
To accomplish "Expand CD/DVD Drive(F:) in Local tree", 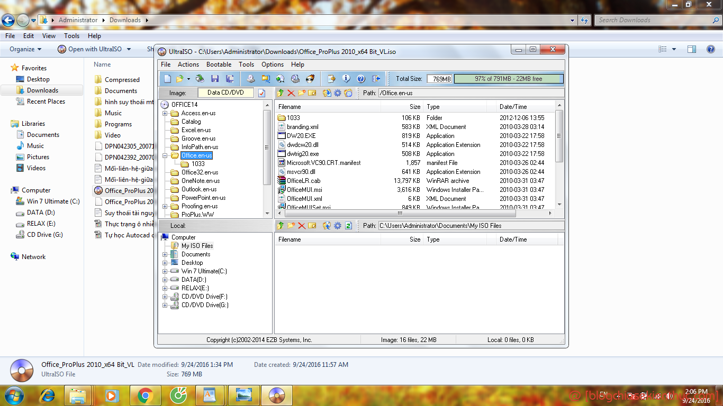I will (x=165, y=297).
